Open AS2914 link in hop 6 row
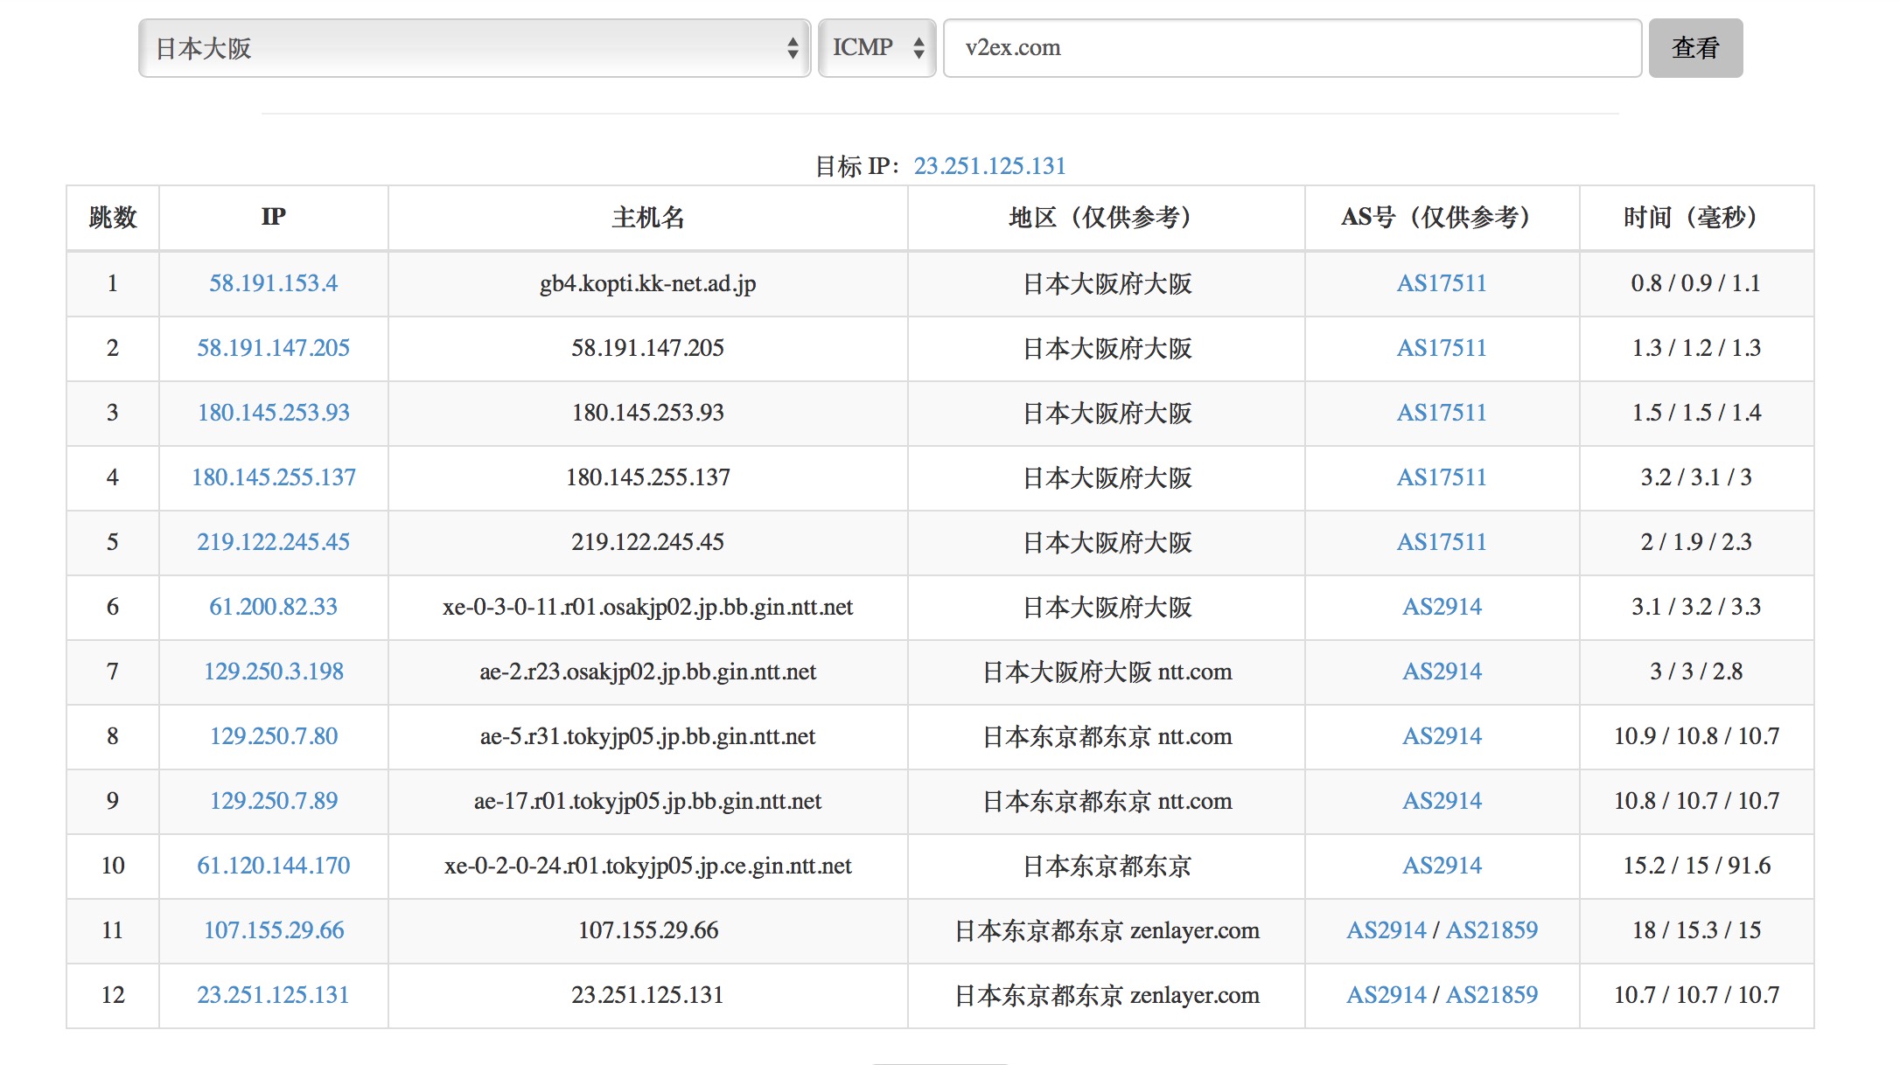This screenshot has height=1065, width=1900. (x=1442, y=607)
